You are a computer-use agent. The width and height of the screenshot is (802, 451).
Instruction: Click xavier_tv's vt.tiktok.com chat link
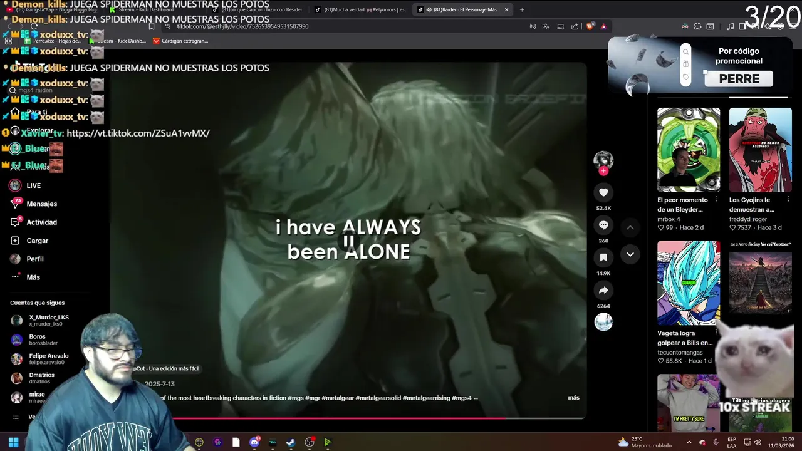(138, 133)
